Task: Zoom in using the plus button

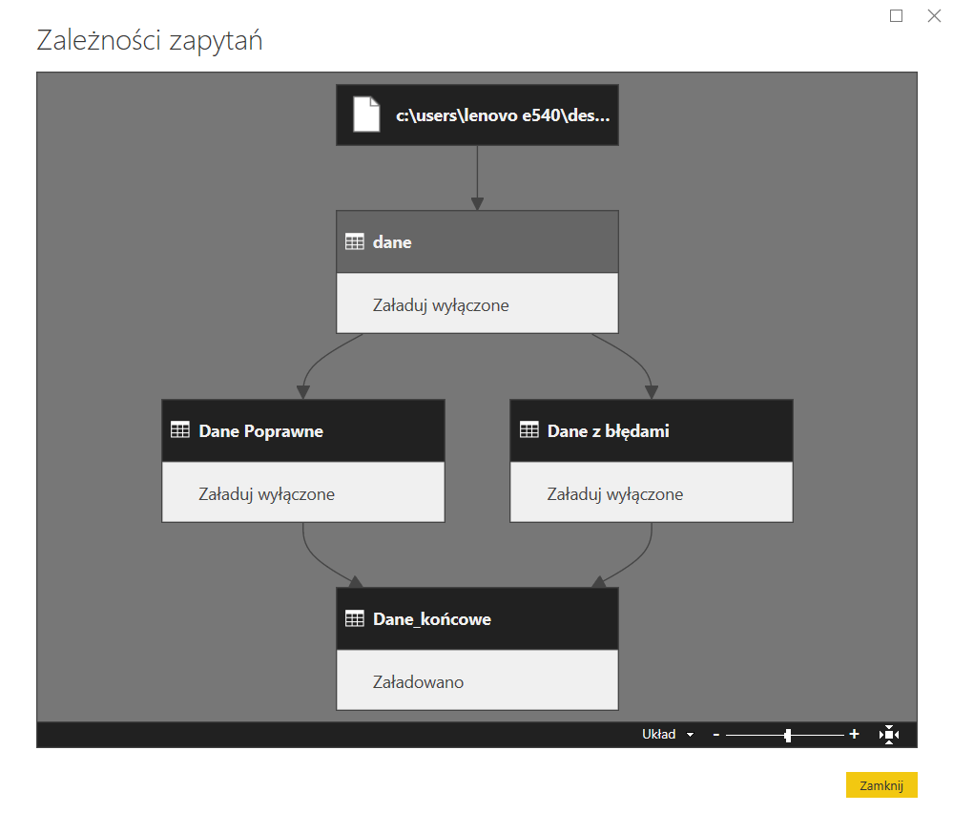Action: pyautogui.click(x=854, y=734)
